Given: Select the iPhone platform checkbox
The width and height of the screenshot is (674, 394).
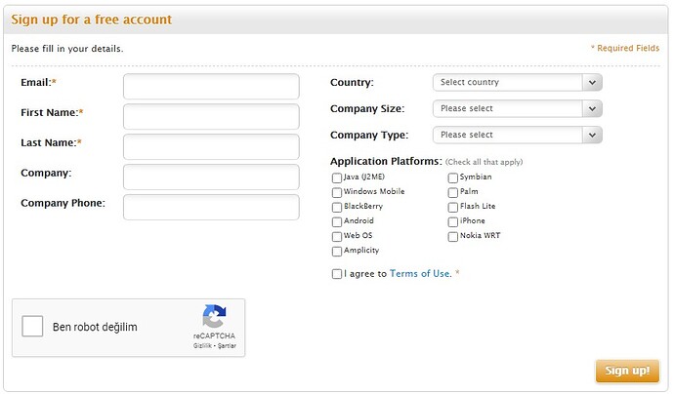Looking at the screenshot, I should 453,221.
